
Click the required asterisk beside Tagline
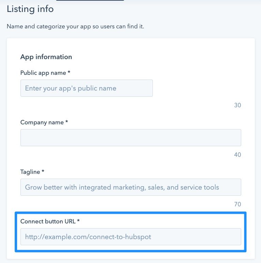43,171
